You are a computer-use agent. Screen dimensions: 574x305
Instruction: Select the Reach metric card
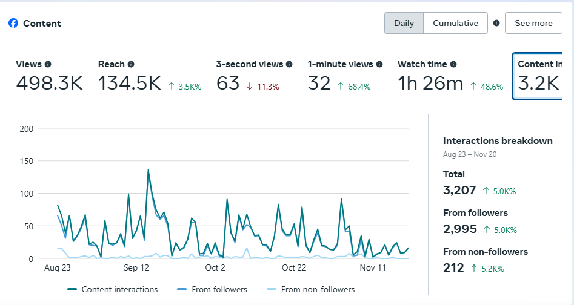[149, 77]
